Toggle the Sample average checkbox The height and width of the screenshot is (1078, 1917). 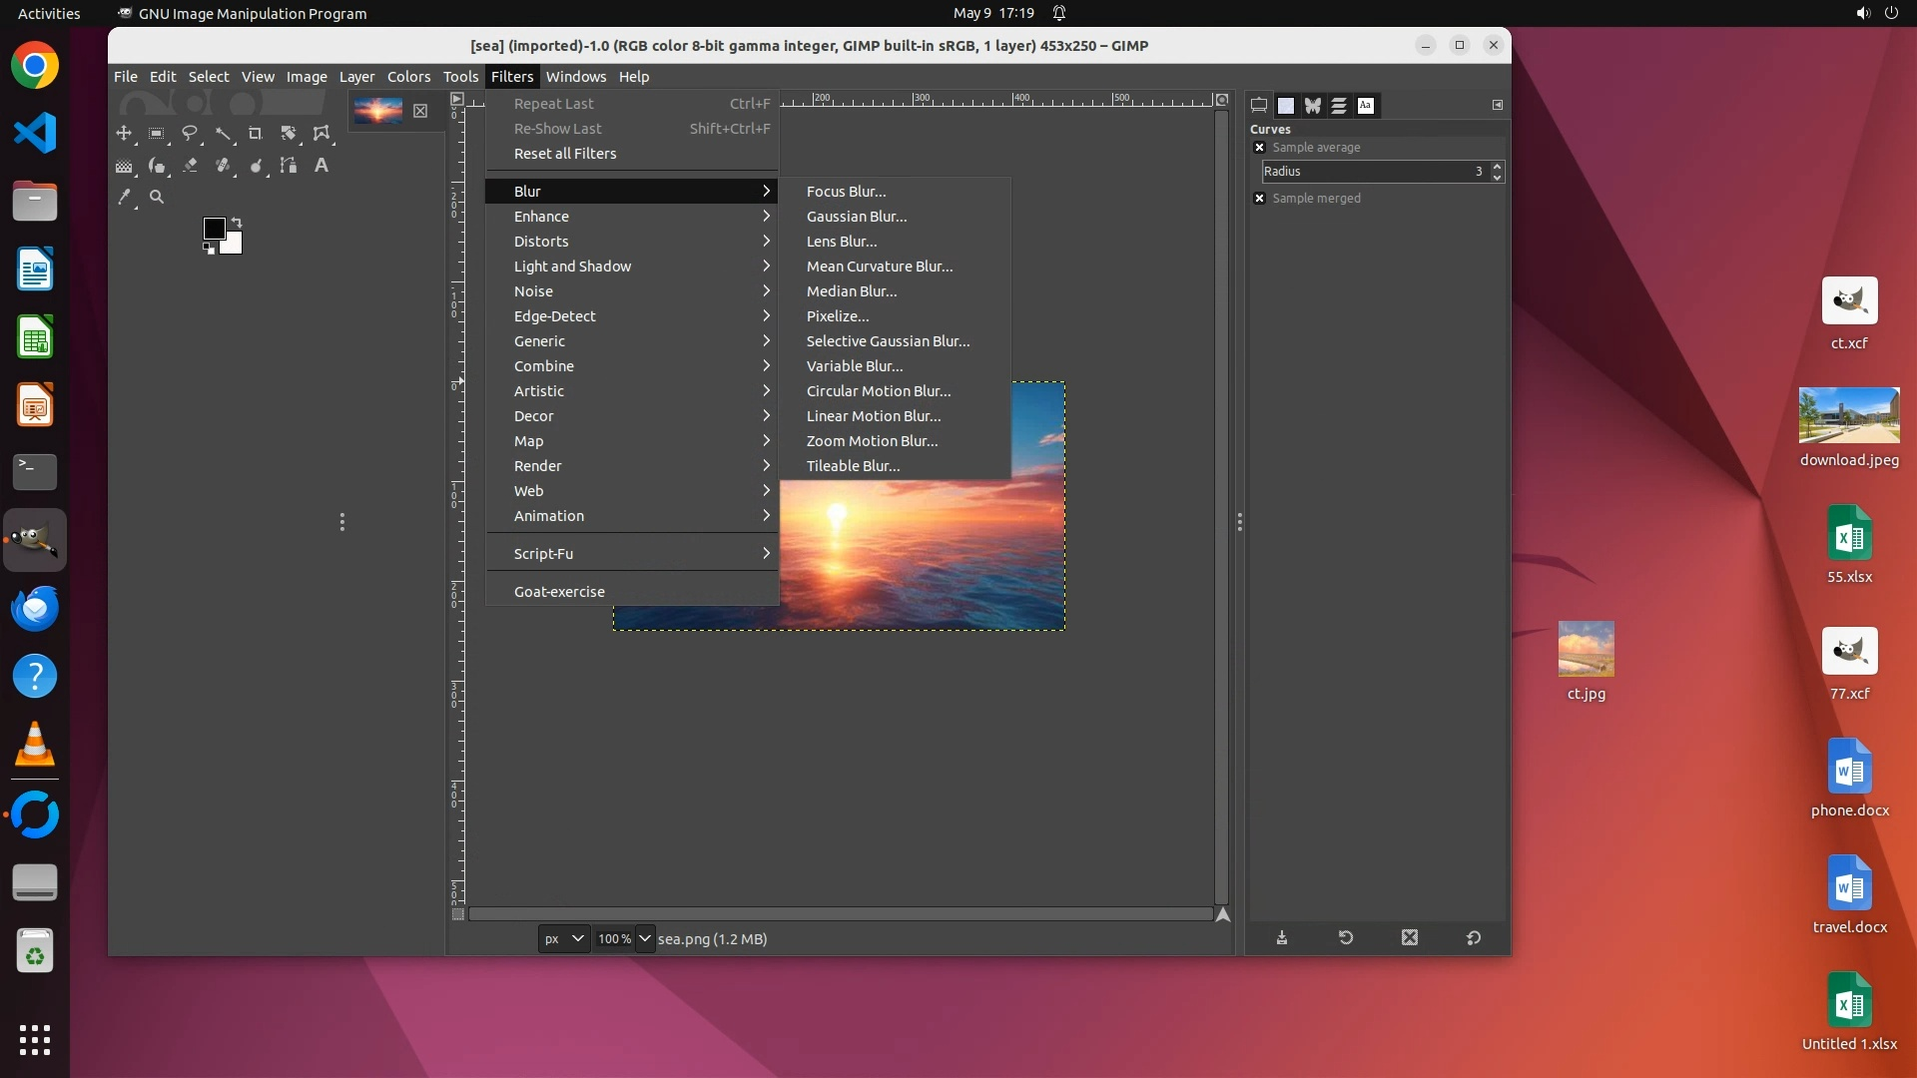(x=1259, y=148)
